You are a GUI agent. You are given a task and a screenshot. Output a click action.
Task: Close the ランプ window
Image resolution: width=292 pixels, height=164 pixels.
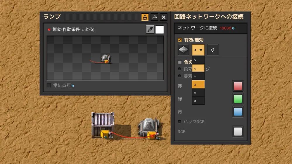pyautogui.click(x=163, y=17)
